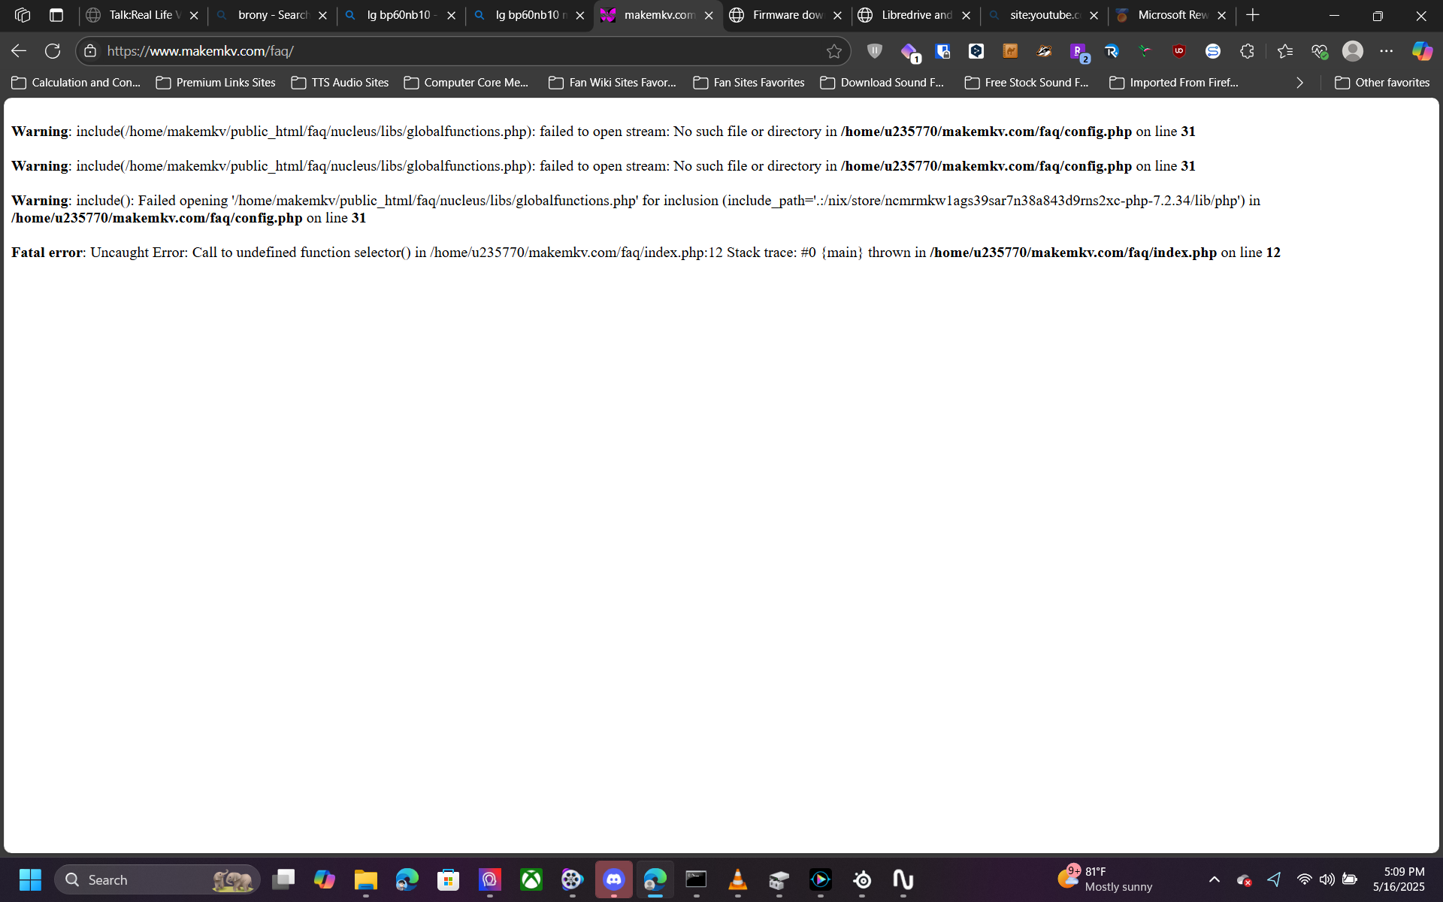The width and height of the screenshot is (1443, 902).
Task: Open the uBlock Origin extension
Action: point(1179,51)
